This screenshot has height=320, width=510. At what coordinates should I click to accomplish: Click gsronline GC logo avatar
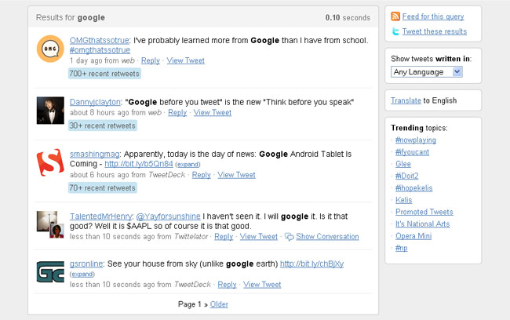50,272
